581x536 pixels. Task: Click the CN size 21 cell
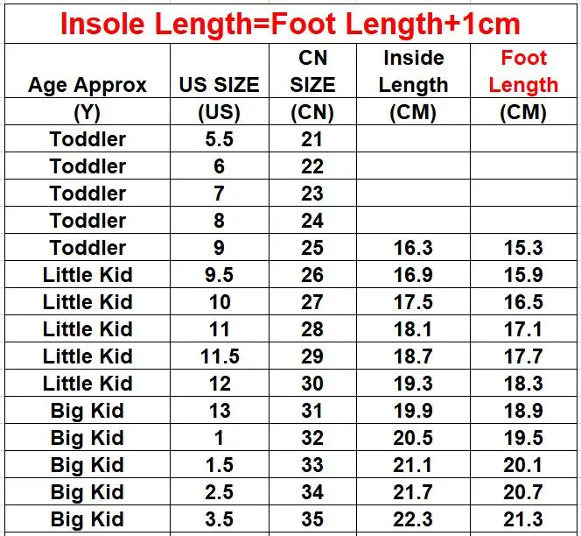pos(312,138)
